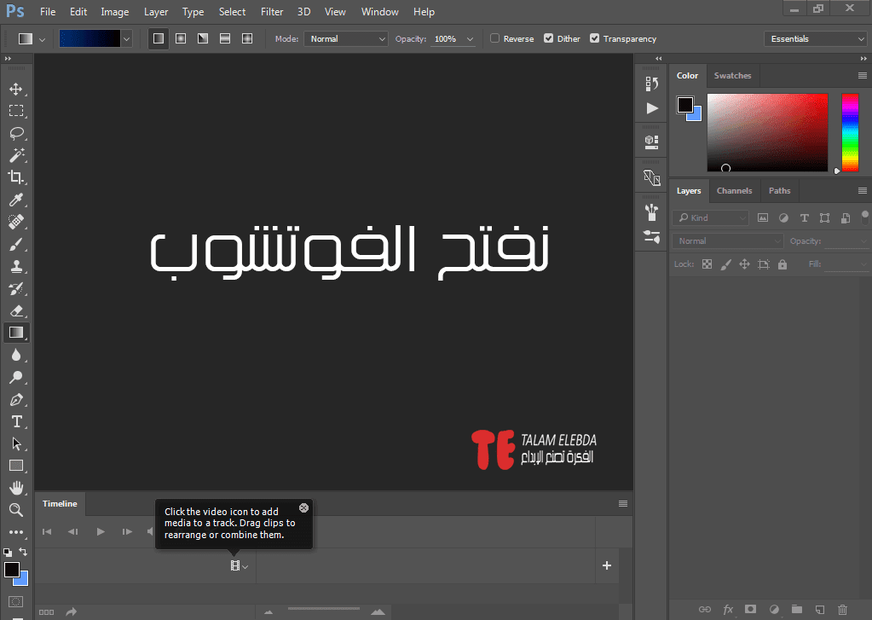Open the Essentials workspace dropdown
Viewport: 872px width, 620px height.
pyautogui.click(x=815, y=39)
